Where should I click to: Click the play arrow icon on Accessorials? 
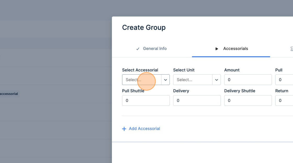pyautogui.click(x=217, y=49)
